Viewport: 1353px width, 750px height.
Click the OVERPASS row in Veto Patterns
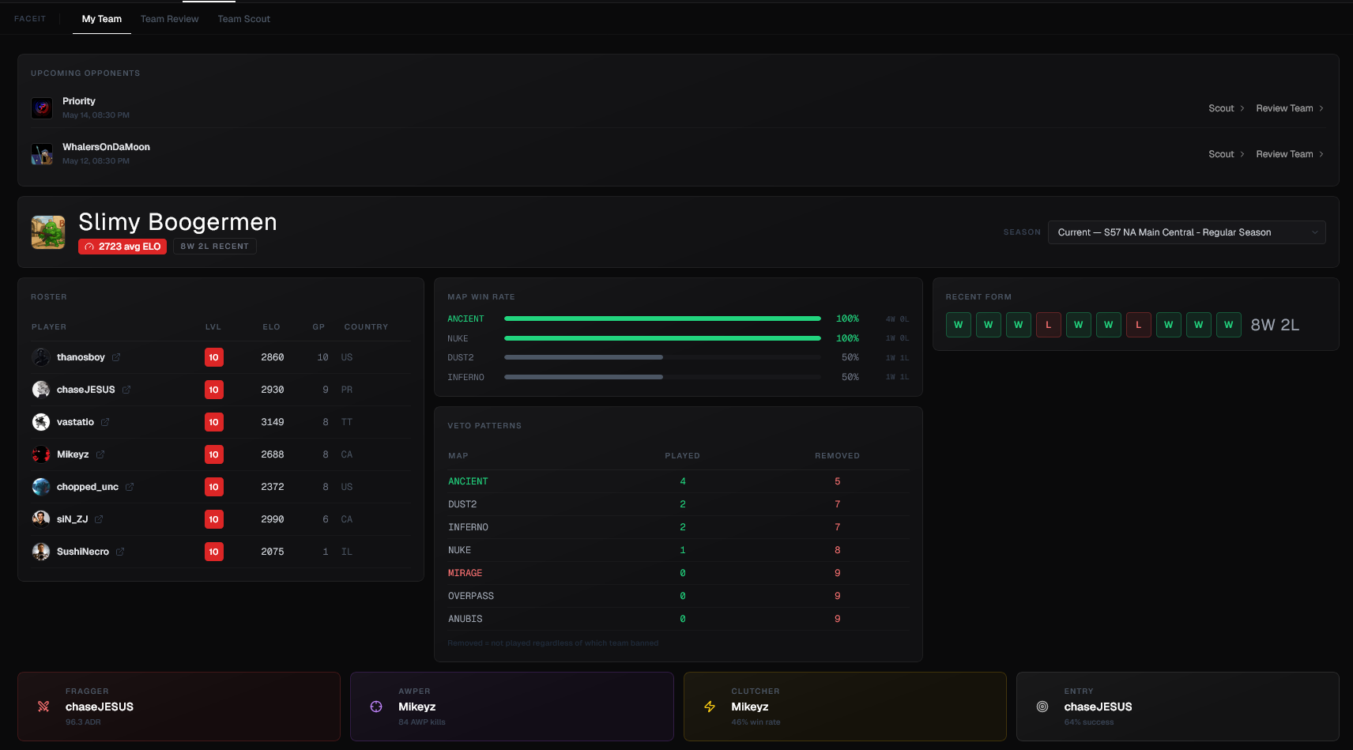(x=679, y=596)
